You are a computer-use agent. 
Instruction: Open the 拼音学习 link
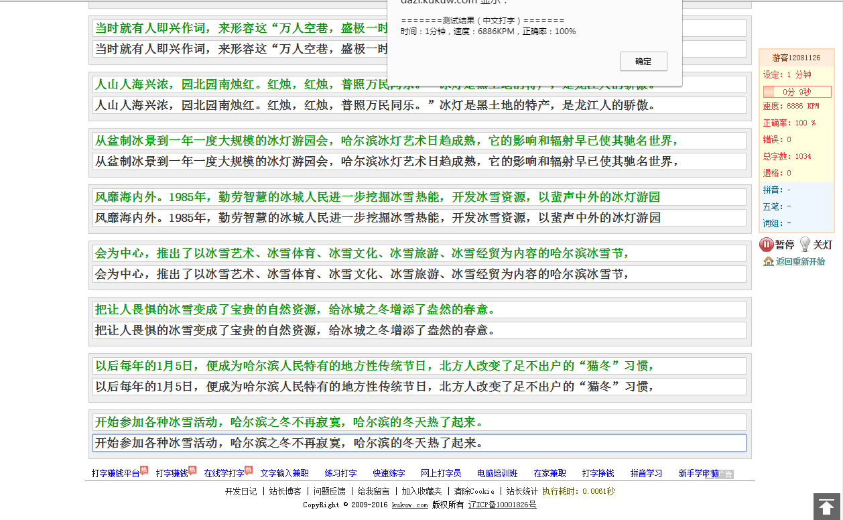point(646,474)
